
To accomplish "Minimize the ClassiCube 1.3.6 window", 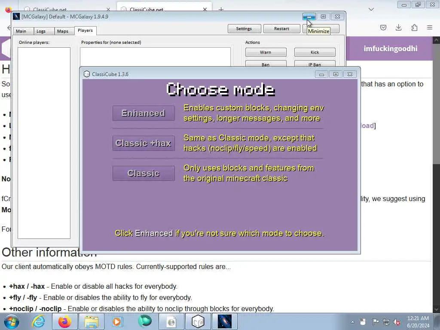I will (x=321, y=74).
